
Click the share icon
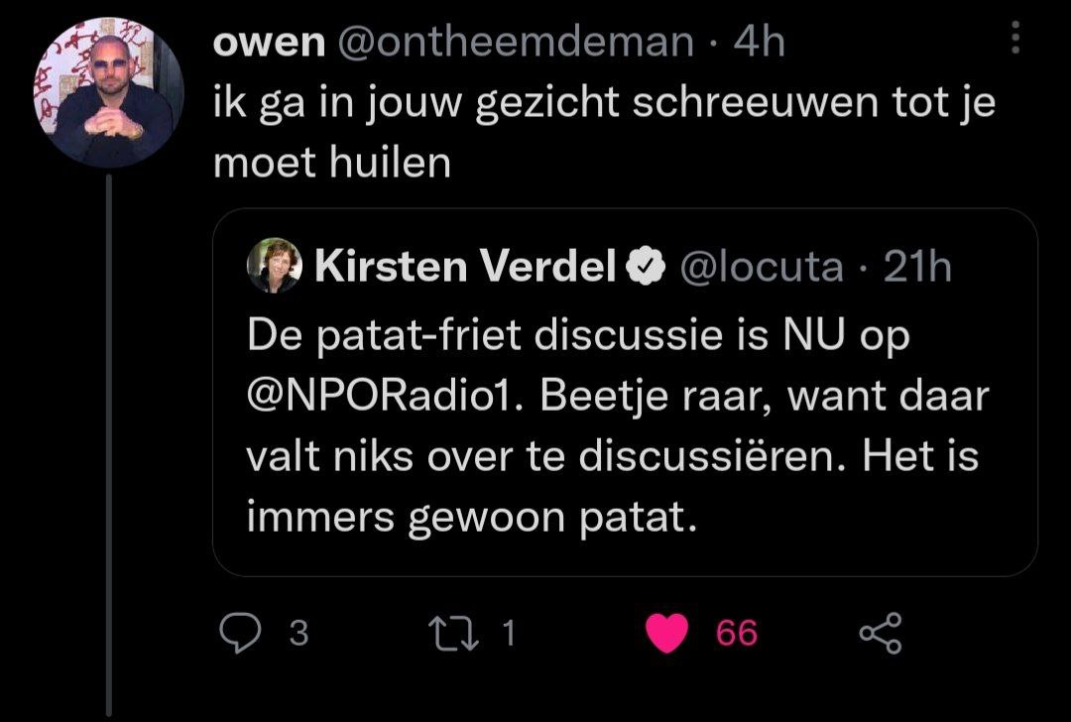click(x=879, y=633)
